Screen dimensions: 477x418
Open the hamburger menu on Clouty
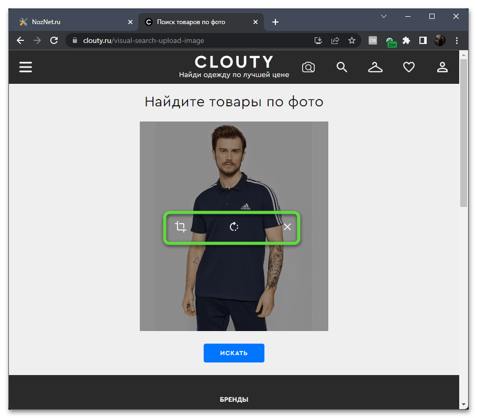click(26, 67)
